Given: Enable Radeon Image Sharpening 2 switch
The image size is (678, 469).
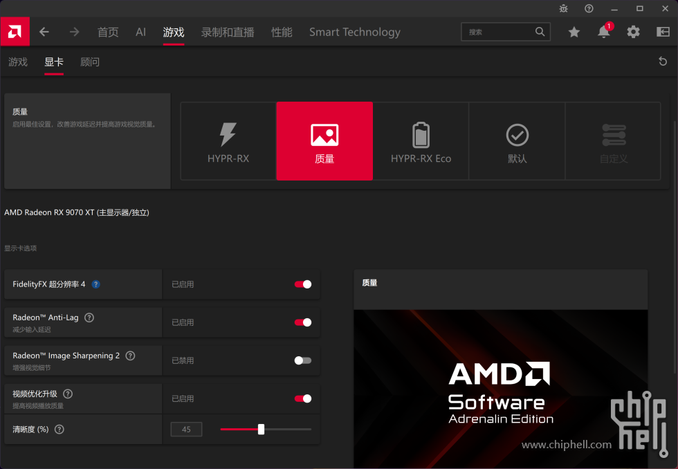Looking at the screenshot, I should [303, 360].
